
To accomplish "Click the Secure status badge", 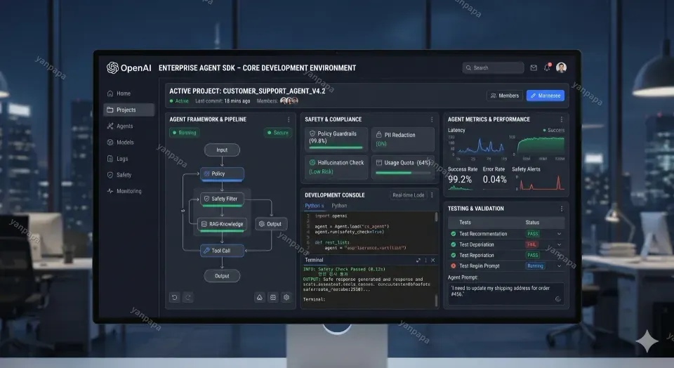I will click(x=278, y=133).
